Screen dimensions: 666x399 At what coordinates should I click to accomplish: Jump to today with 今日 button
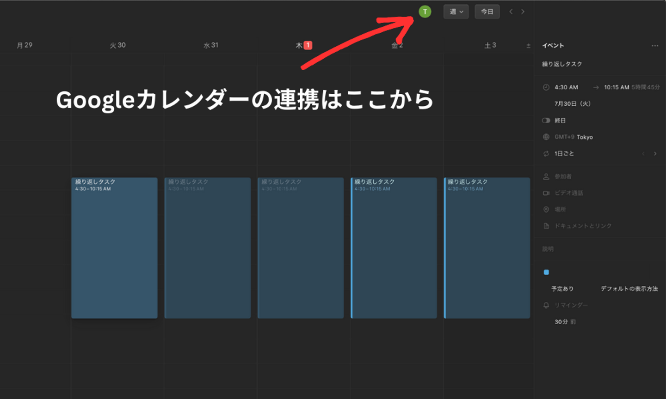[x=487, y=12]
